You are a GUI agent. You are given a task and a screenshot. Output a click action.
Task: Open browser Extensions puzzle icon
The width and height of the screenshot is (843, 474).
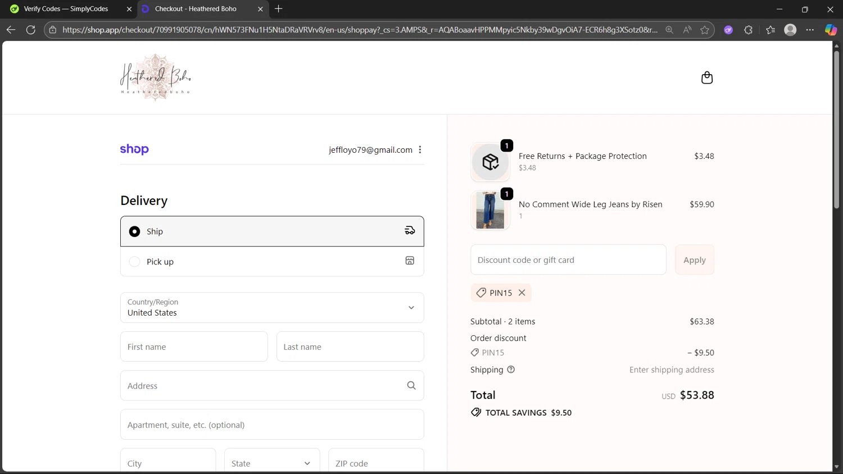[x=749, y=30]
